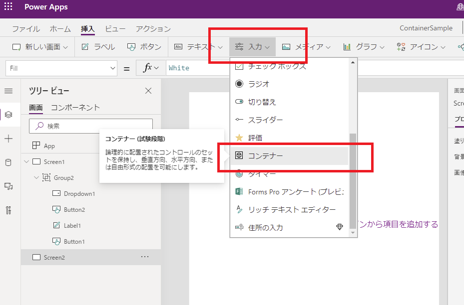The width and height of the screenshot is (464, 305).
Task: Open the テキスト dropdown in the ribbon
Action: tap(199, 47)
